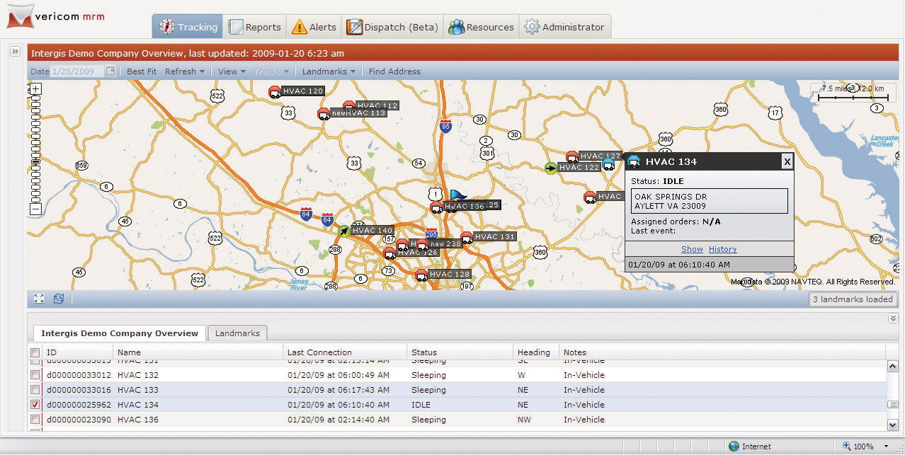Image resolution: width=905 pixels, height=455 pixels.
Task: Click the Show link in popup
Action: [x=692, y=249]
